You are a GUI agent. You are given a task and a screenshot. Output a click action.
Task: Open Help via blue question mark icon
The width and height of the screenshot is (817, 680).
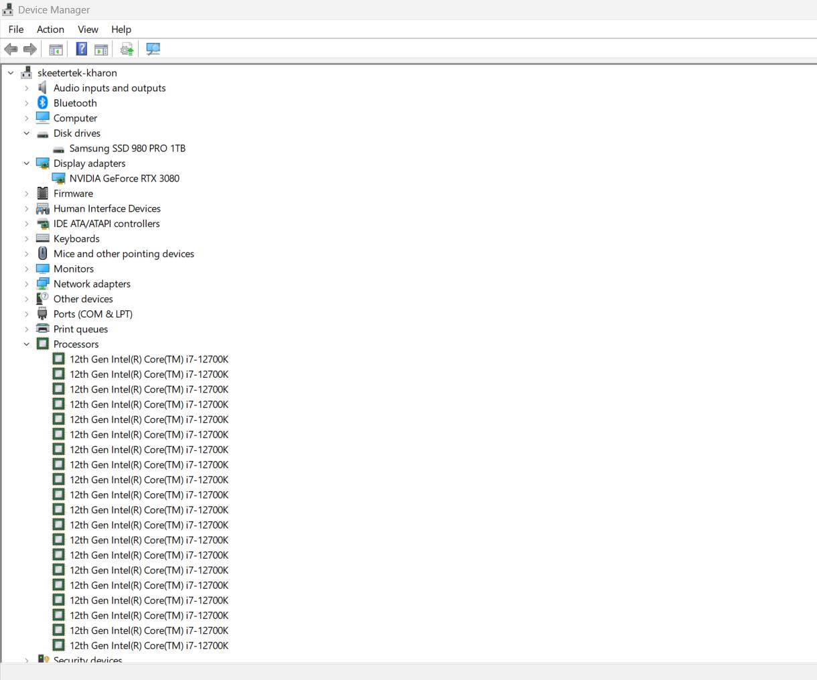[82, 49]
